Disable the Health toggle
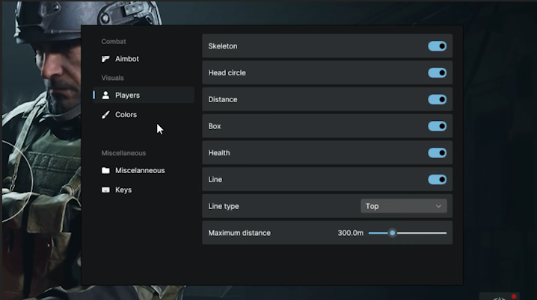537x300 pixels. click(437, 153)
